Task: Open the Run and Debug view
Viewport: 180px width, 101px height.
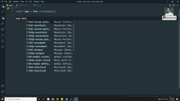Action: click(x=3, y=24)
